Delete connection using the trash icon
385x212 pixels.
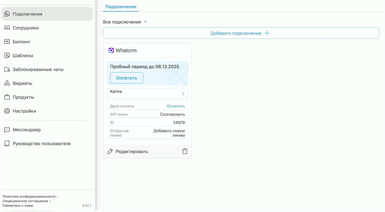click(185, 151)
